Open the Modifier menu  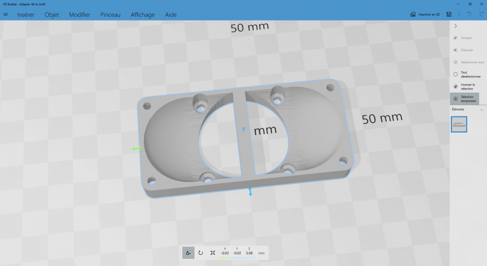pyautogui.click(x=79, y=15)
